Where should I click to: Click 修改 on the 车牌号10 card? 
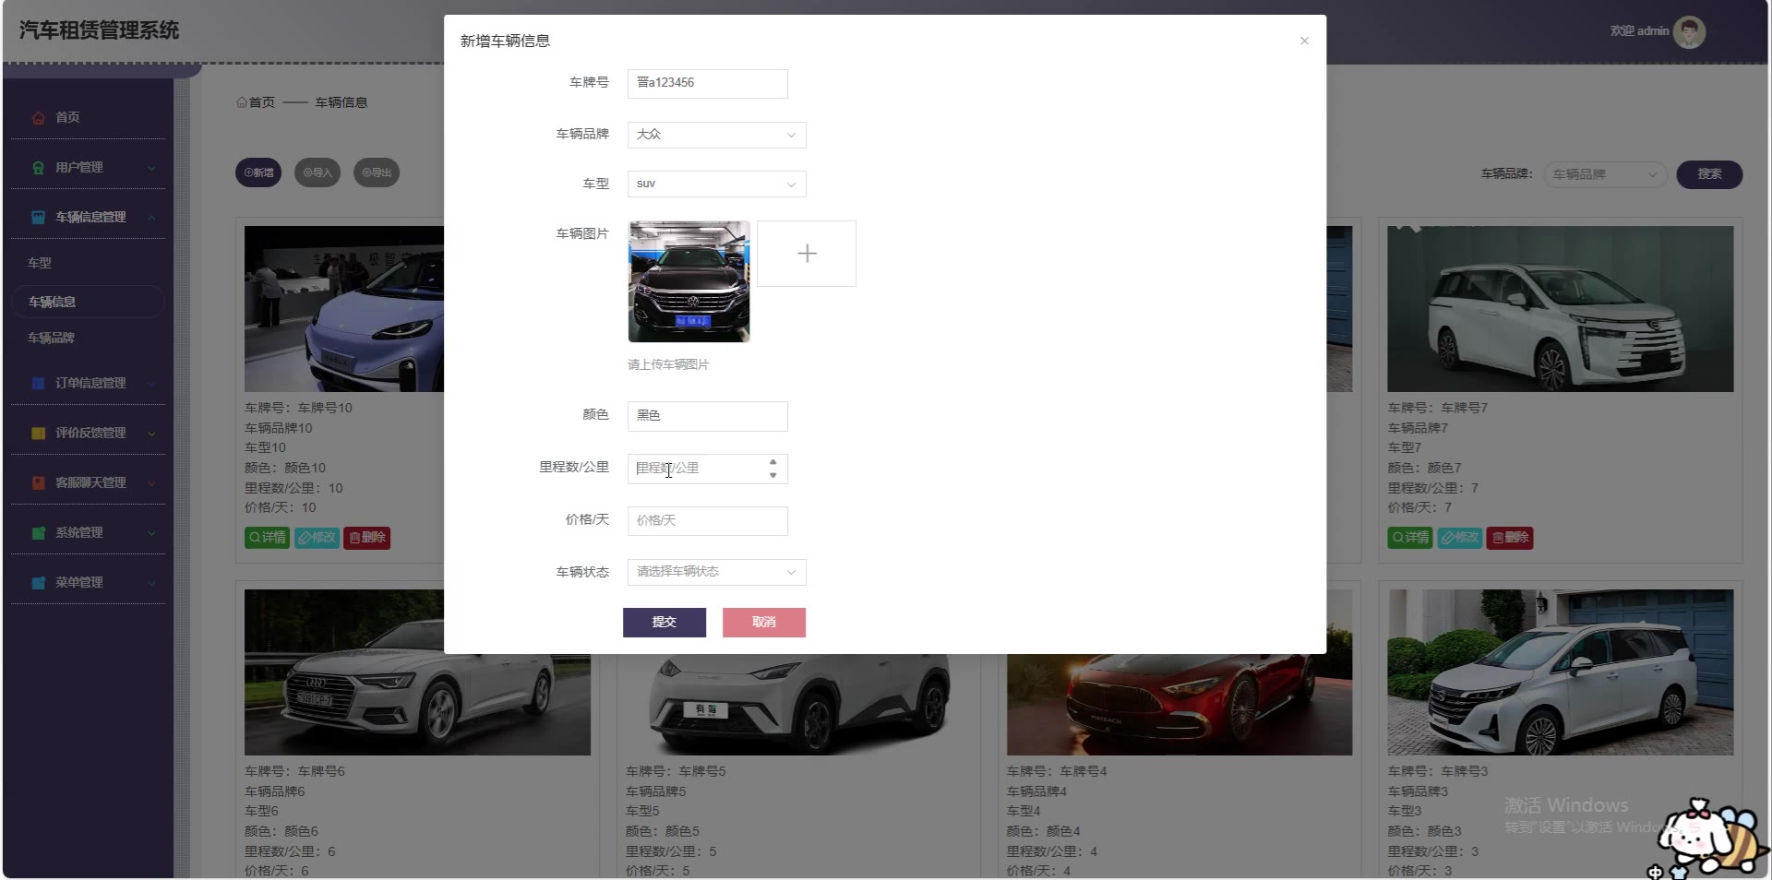(317, 538)
